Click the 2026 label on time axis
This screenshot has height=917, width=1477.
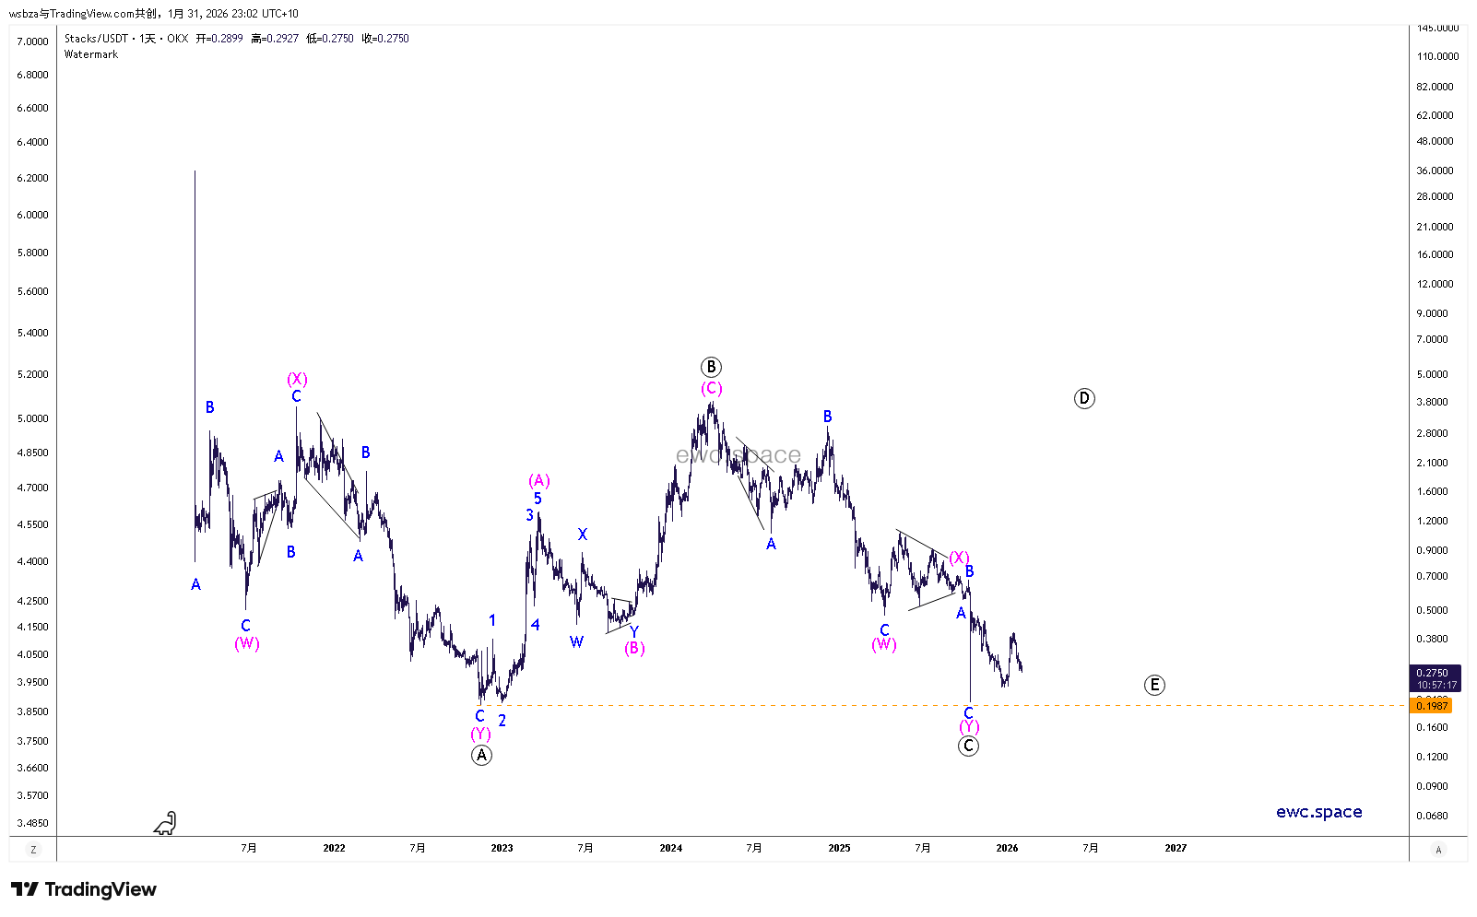(x=1007, y=848)
